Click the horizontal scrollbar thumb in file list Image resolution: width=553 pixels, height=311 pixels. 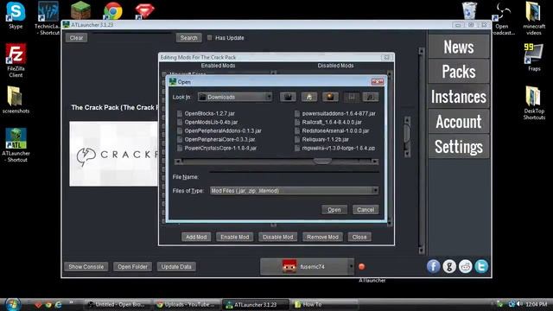pos(322,162)
